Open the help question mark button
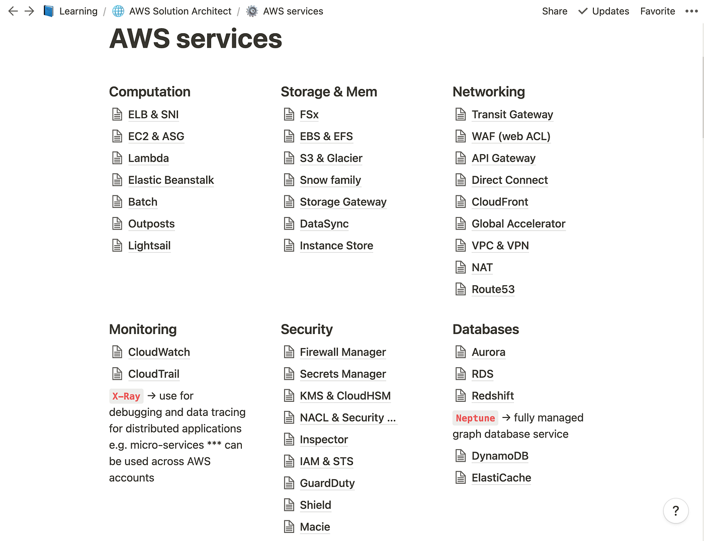 (675, 511)
